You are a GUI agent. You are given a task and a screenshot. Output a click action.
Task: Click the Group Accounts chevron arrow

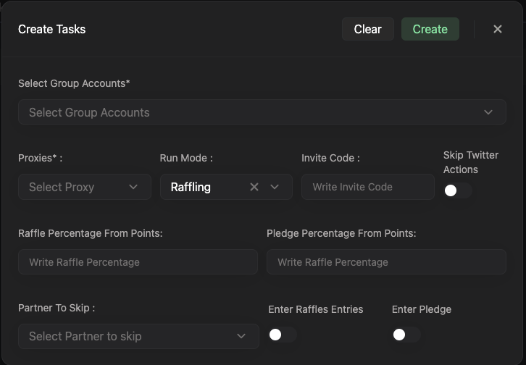(x=488, y=112)
